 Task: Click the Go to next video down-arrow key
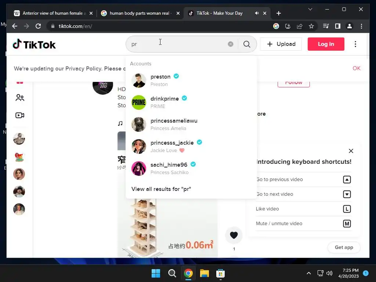347,194
